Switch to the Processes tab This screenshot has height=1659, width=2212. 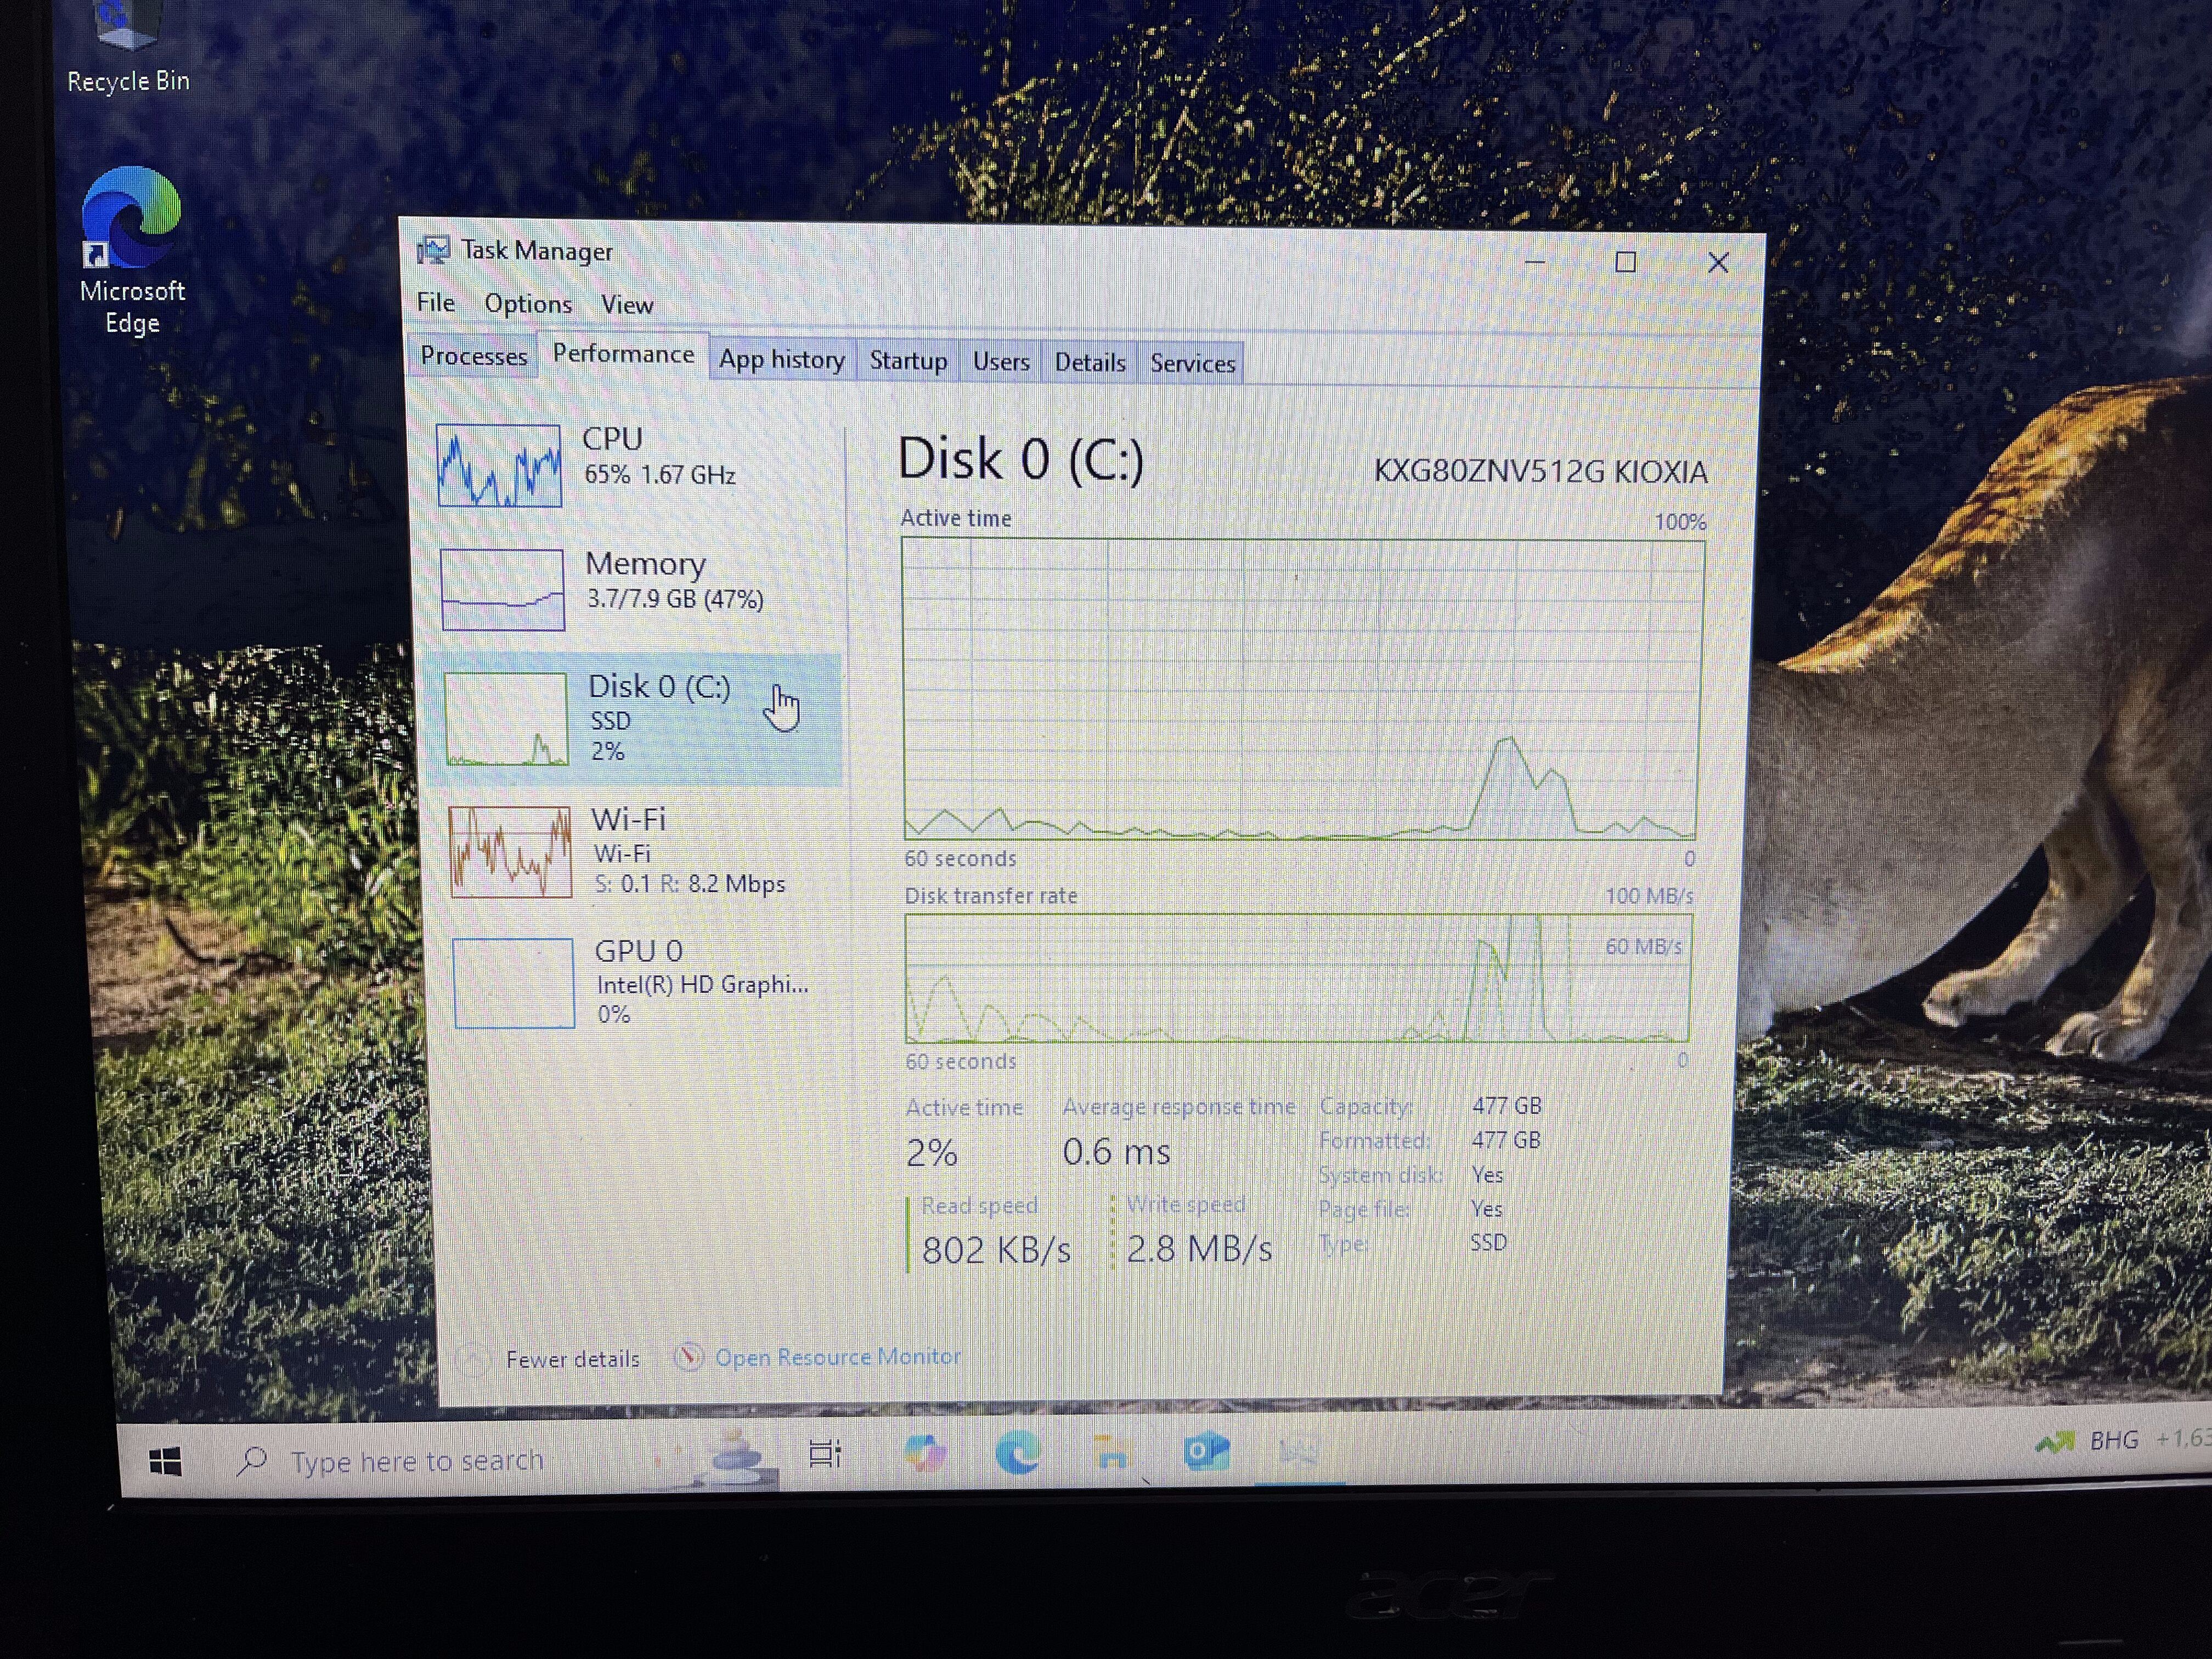[473, 356]
